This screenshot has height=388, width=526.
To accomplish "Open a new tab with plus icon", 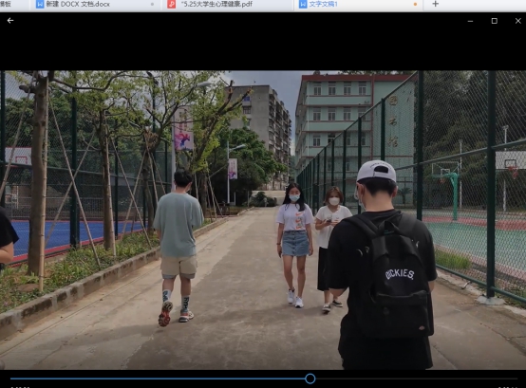I will 435,4.
